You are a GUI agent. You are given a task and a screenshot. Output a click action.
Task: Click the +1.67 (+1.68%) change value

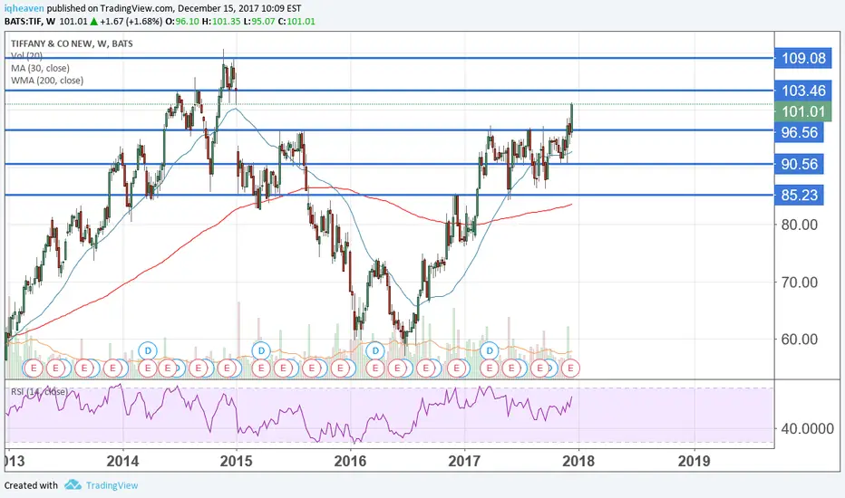coord(131,22)
